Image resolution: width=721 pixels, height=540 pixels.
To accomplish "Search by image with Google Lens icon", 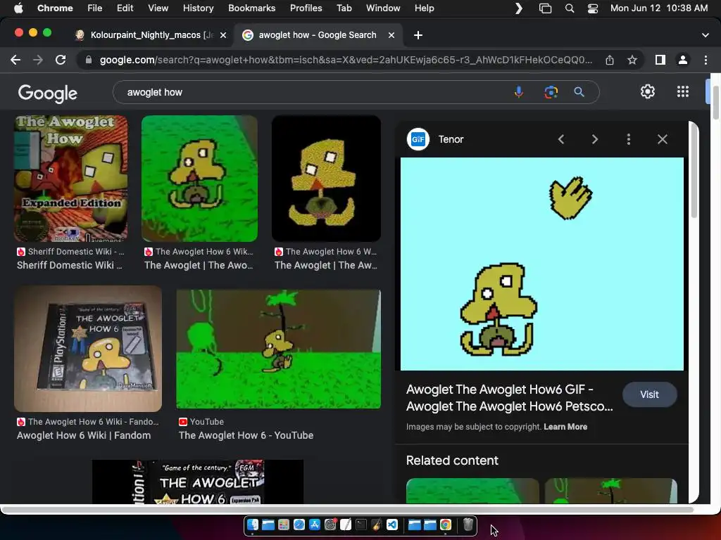I will click(551, 92).
